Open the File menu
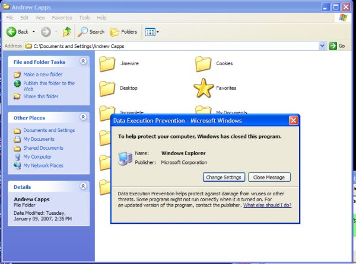 coord(9,18)
